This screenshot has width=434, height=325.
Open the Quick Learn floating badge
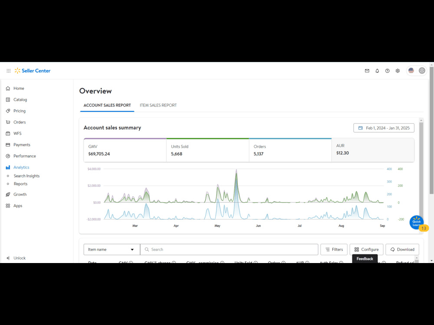pyautogui.click(x=417, y=222)
